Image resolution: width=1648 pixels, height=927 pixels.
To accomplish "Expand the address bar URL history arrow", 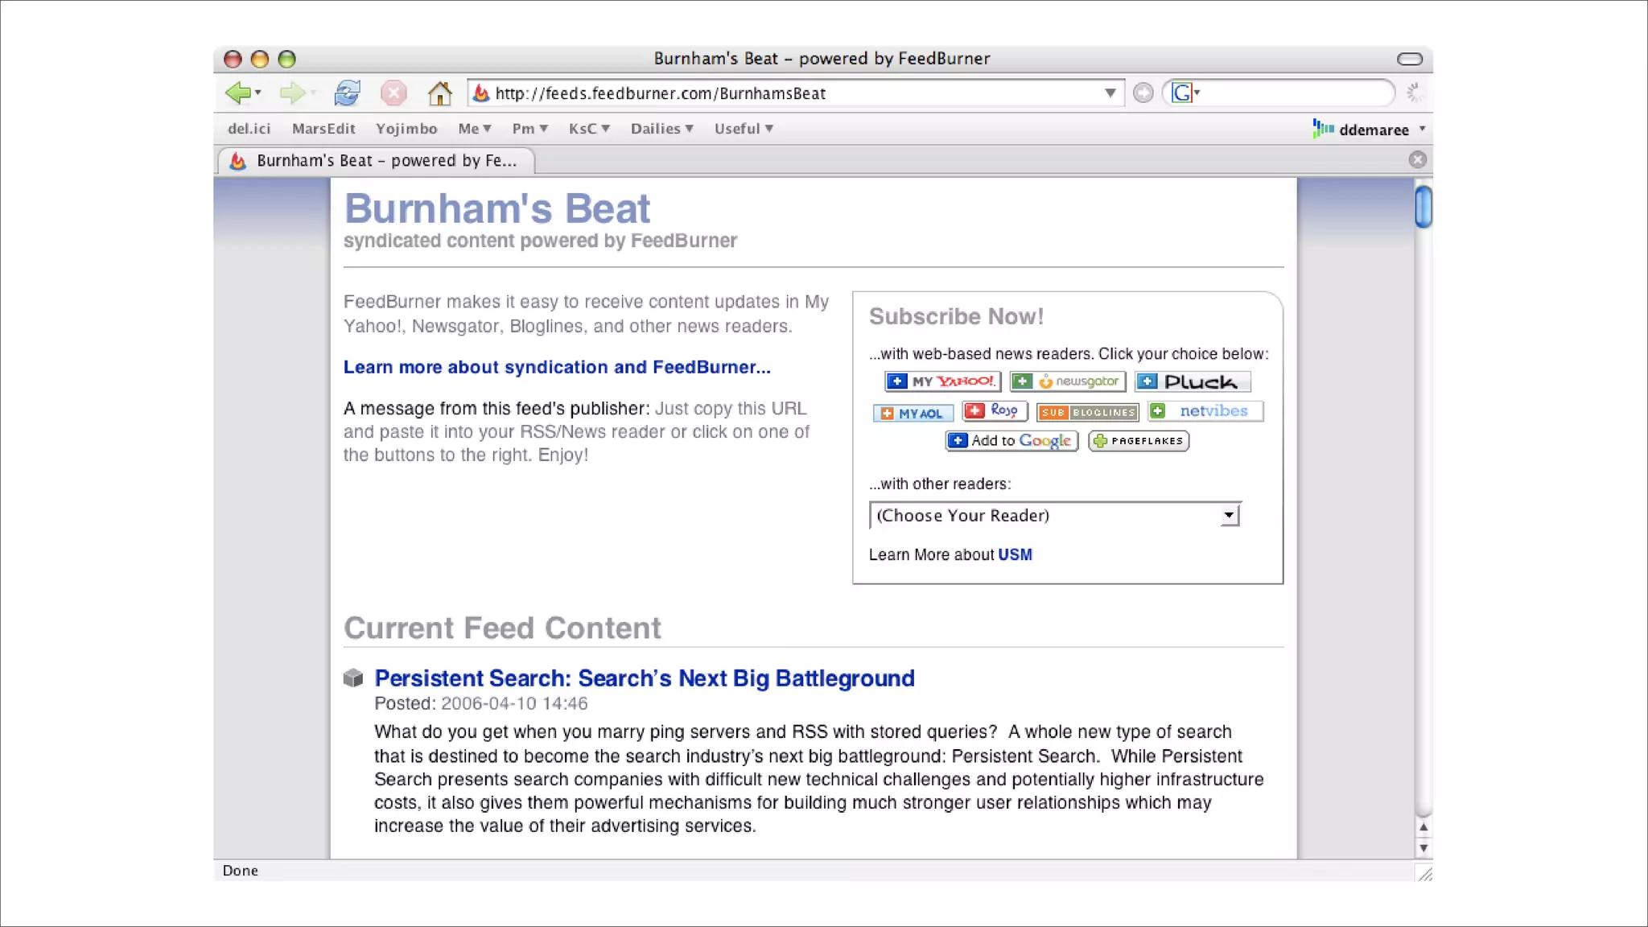I will (x=1110, y=93).
